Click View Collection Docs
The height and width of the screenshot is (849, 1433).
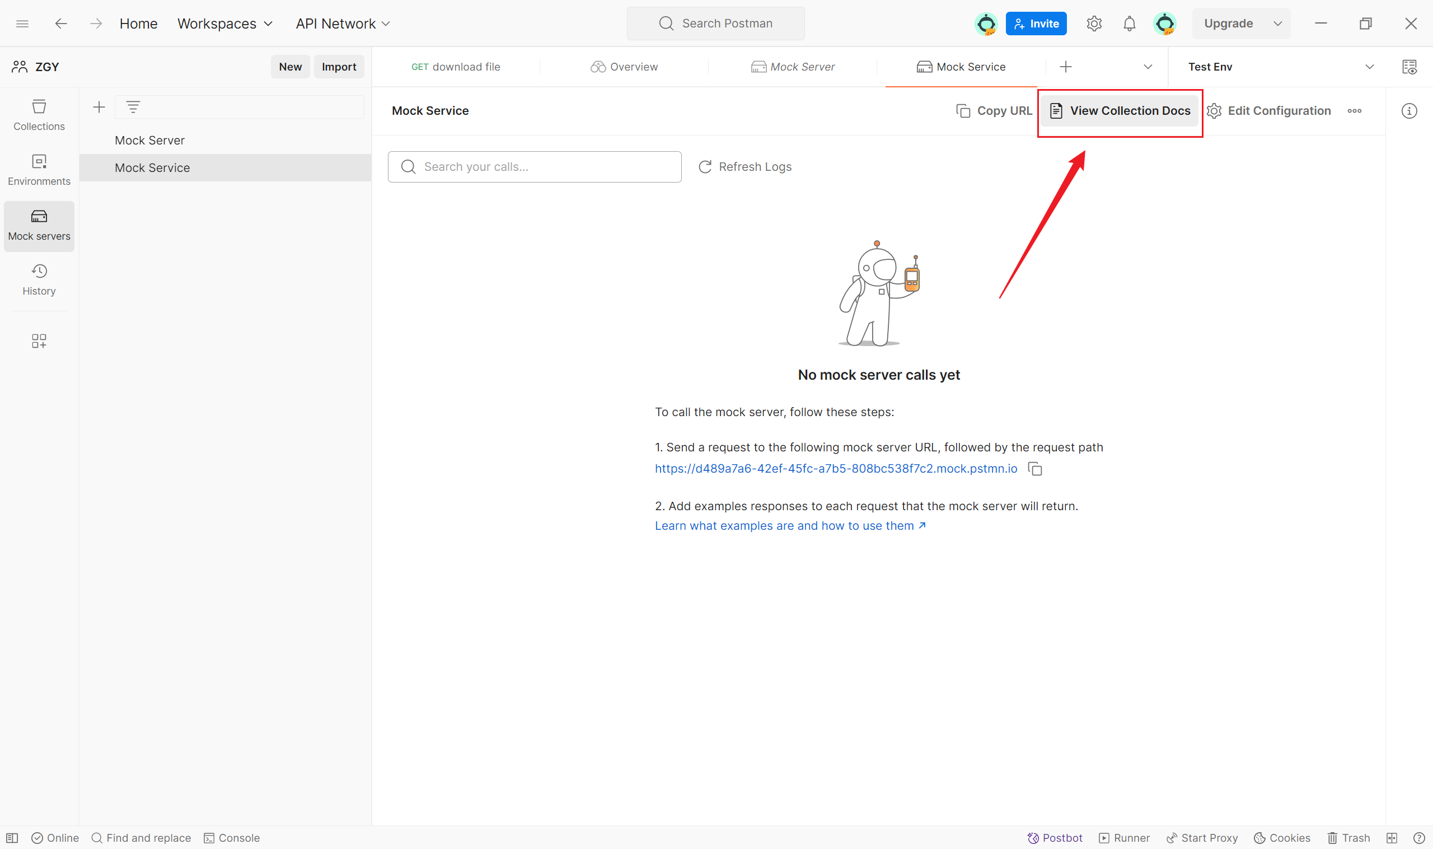(1120, 110)
